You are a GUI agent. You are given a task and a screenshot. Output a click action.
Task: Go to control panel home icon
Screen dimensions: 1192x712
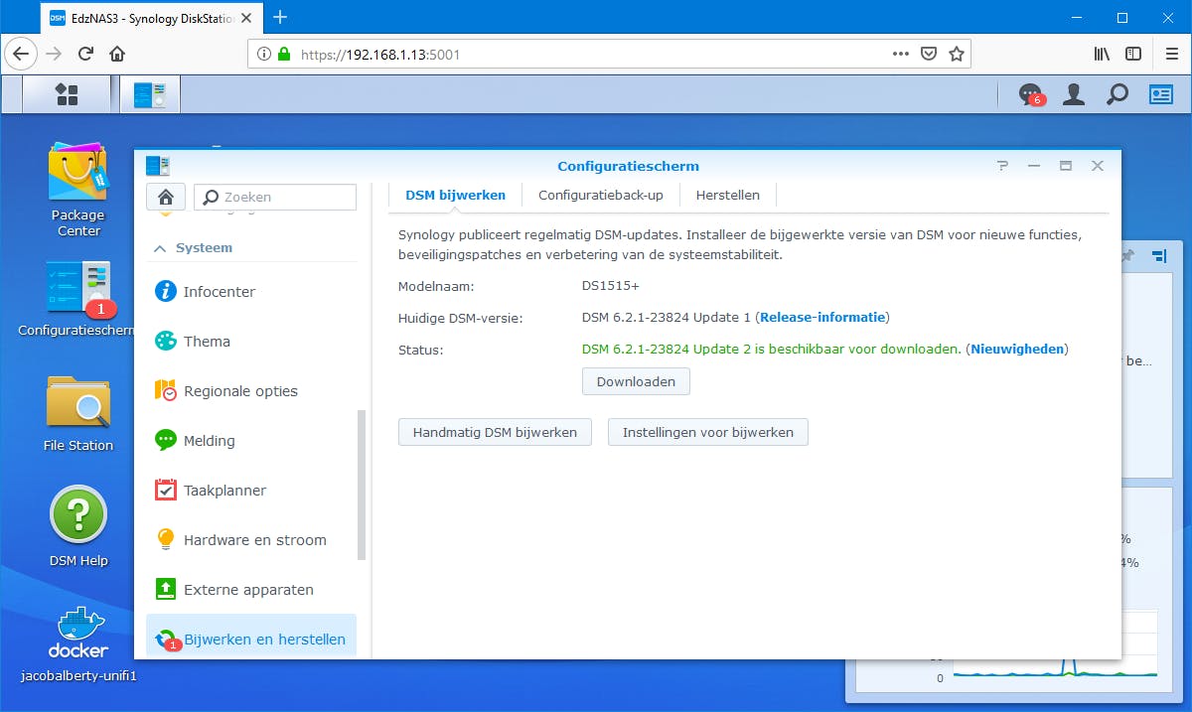click(x=166, y=197)
